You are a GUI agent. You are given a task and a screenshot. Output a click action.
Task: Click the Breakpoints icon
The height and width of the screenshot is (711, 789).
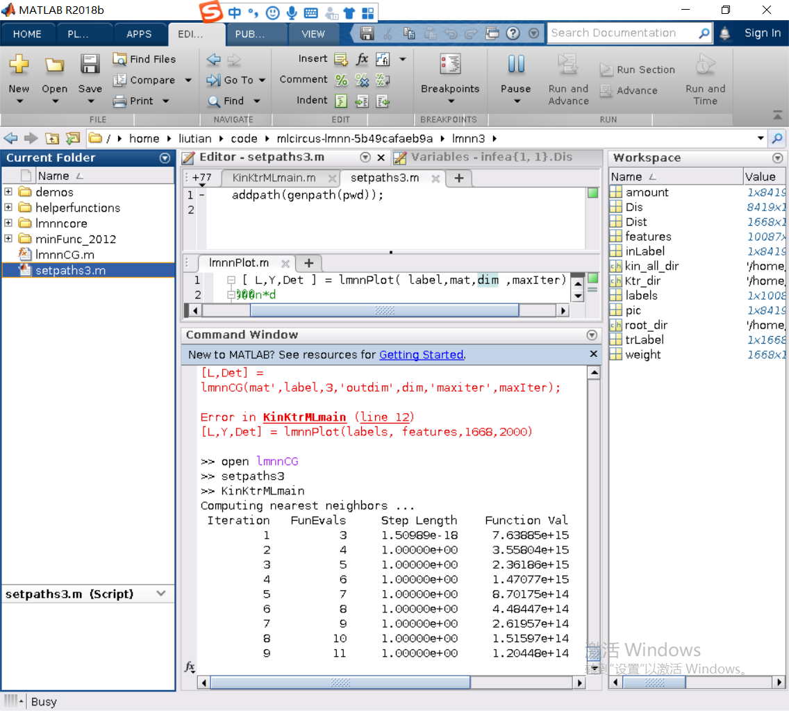[450, 65]
